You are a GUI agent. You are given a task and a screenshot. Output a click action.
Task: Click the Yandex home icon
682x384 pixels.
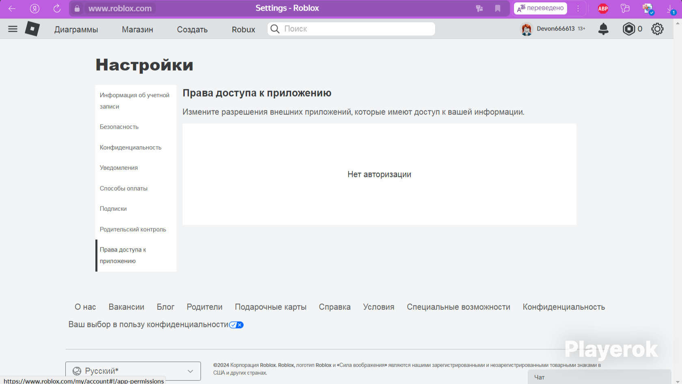[35, 9]
